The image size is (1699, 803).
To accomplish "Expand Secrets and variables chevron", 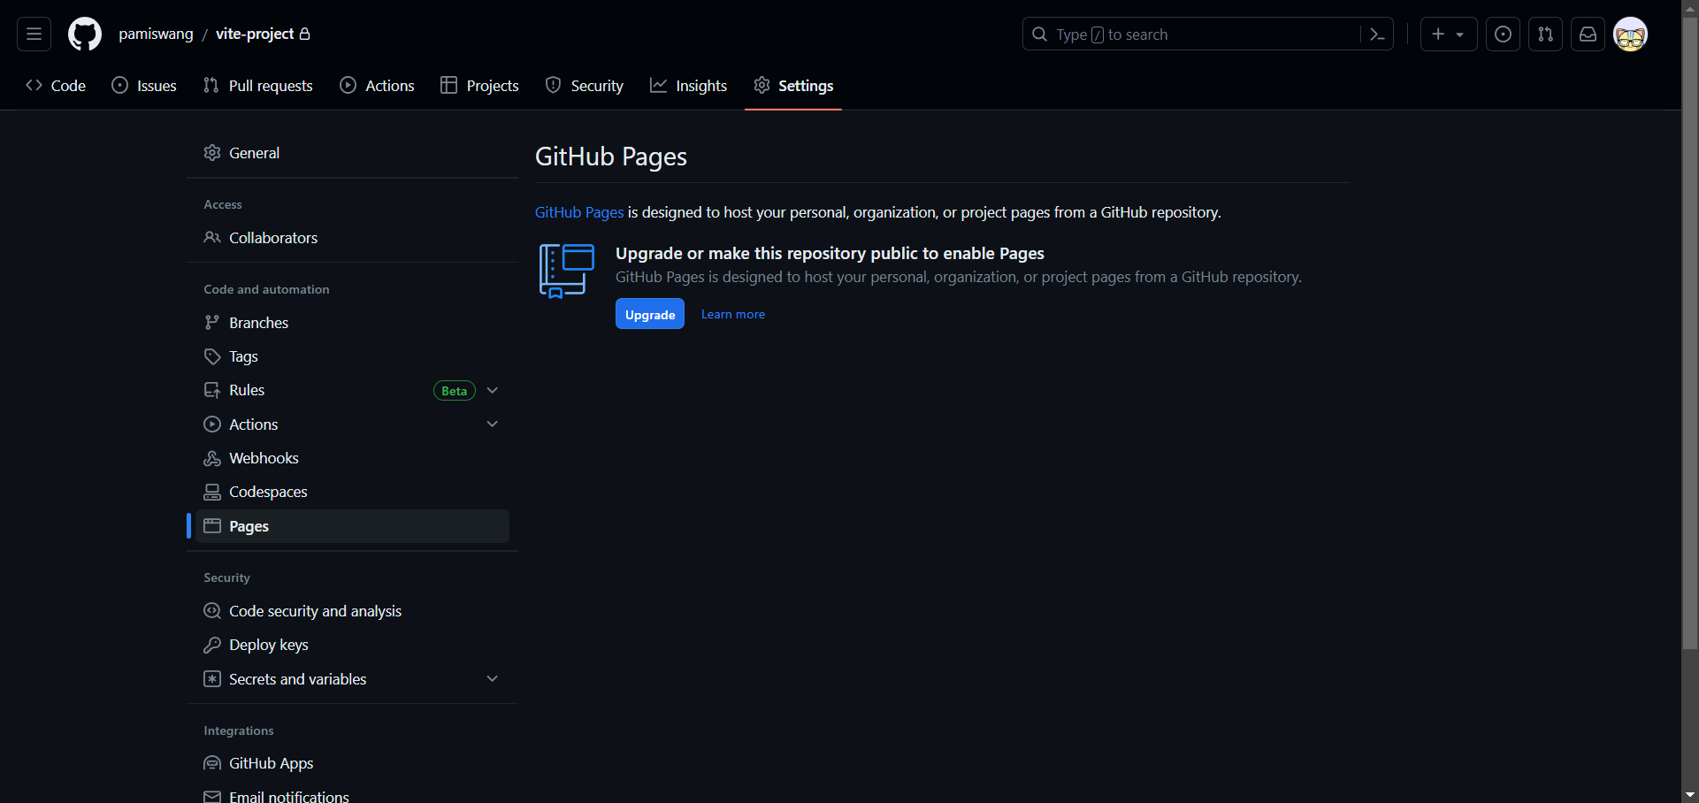I will (x=493, y=679).
